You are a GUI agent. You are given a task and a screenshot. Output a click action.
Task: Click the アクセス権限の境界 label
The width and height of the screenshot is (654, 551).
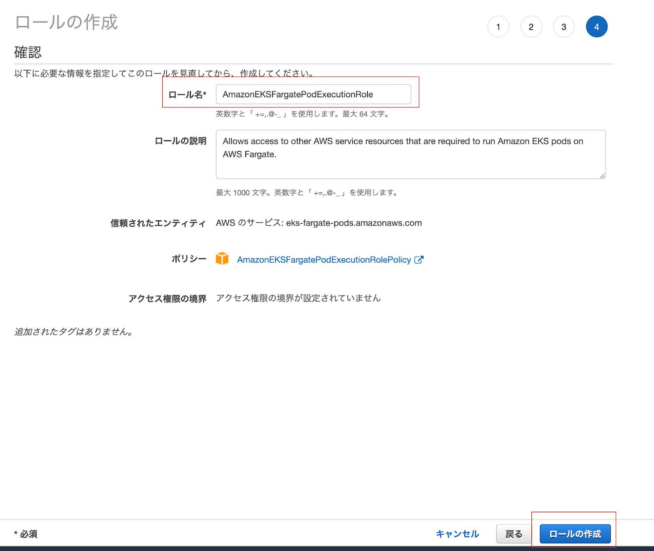168,299
